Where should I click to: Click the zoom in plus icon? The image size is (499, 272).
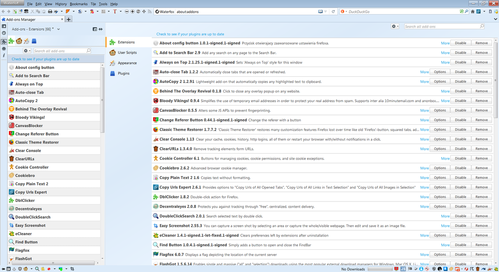tap(133, 12)
